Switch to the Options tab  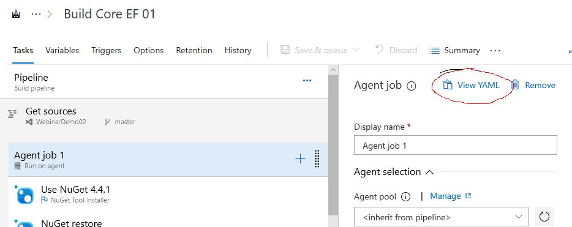pyautogui.click(x=148, y=50)
